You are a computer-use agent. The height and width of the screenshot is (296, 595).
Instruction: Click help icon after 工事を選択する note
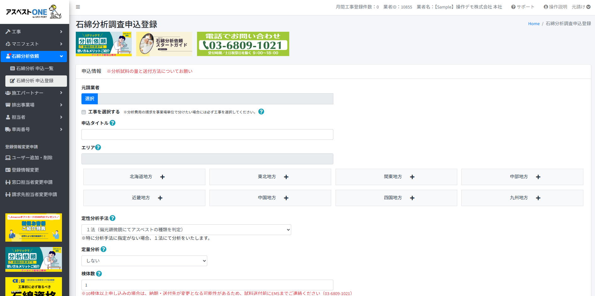261,112
